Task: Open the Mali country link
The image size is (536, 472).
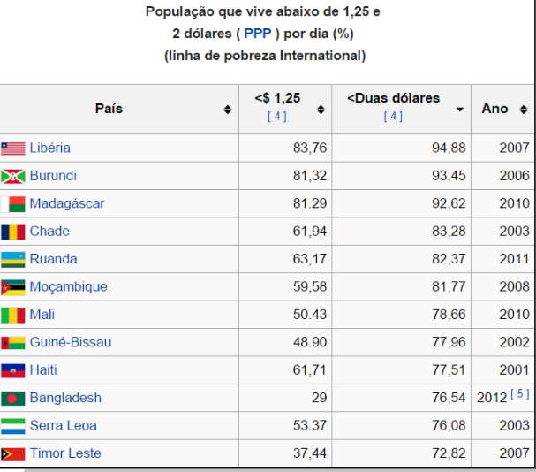Action: [43, 315]
